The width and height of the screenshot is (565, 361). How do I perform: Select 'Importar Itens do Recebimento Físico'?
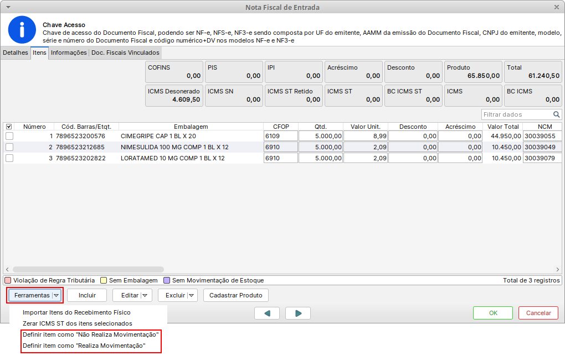[76, 312]
